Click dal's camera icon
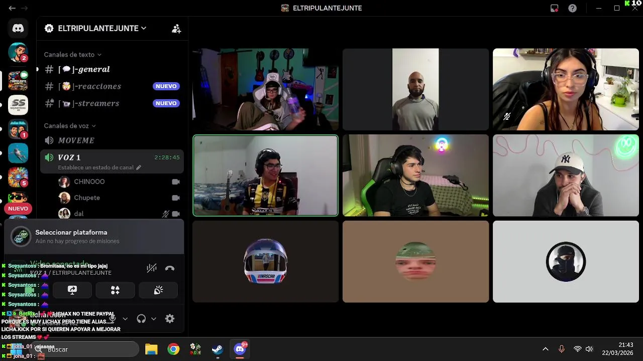The image size is (643, 361). tap(176, 214)
